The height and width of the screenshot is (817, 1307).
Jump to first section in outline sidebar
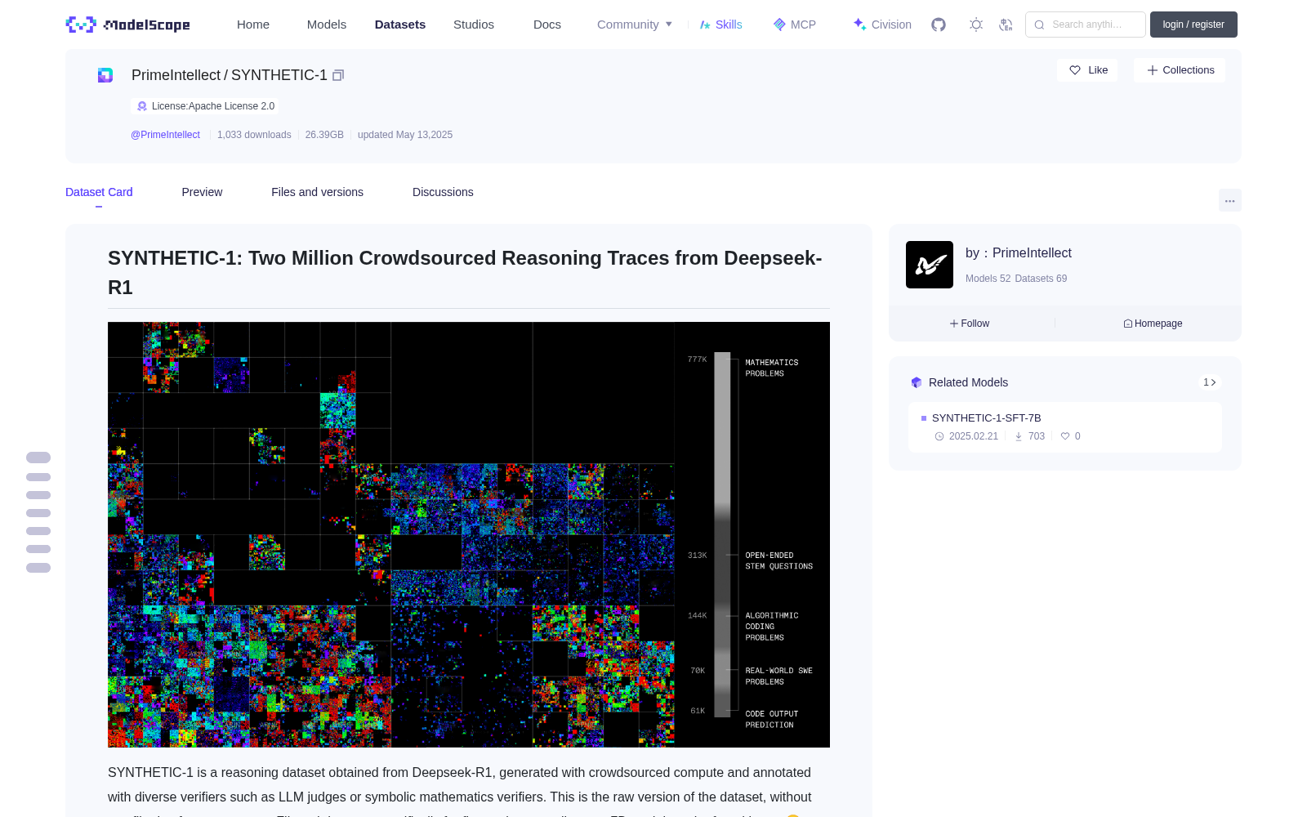(38, 458)
